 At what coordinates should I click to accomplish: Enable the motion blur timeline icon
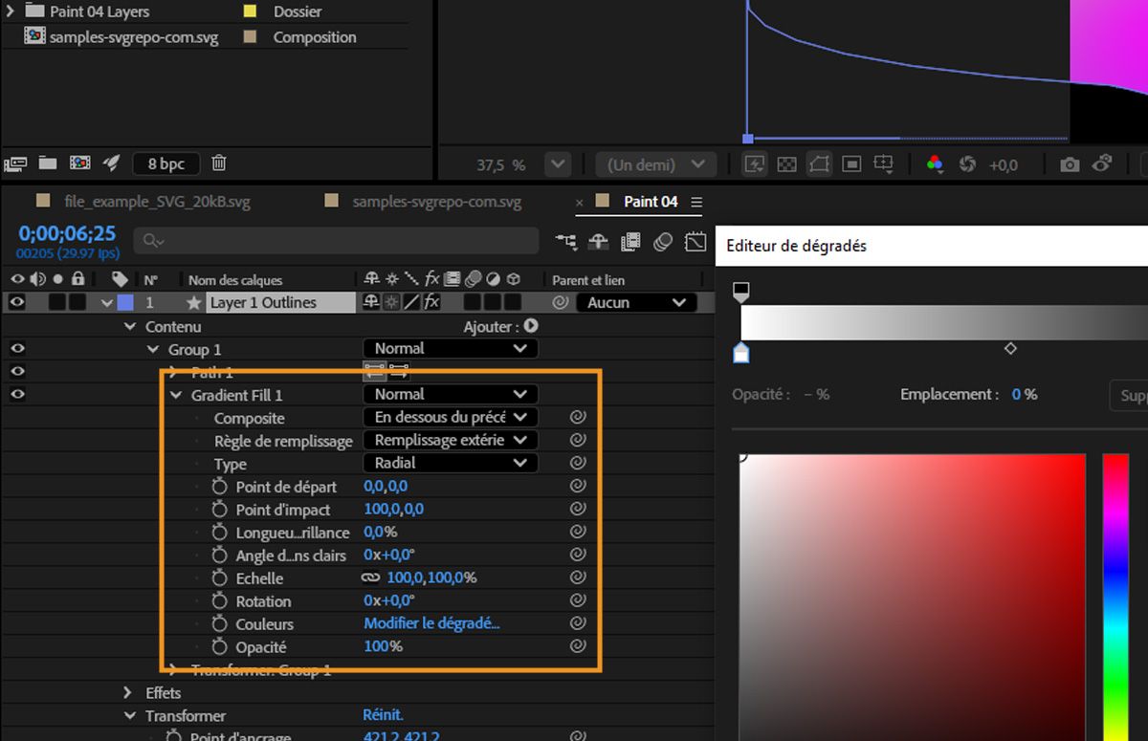coord(663,243)
